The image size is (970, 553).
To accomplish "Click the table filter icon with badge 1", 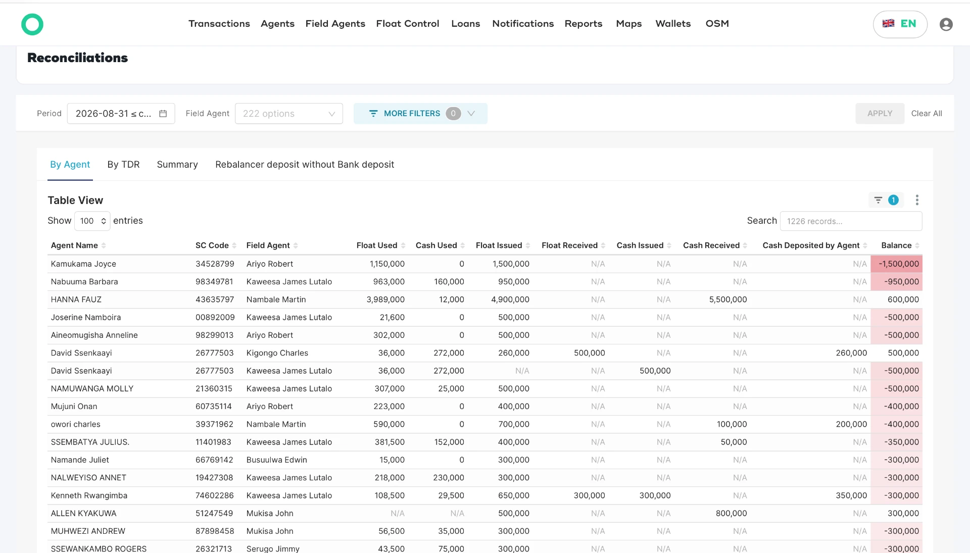I will [x=886, y=200].
